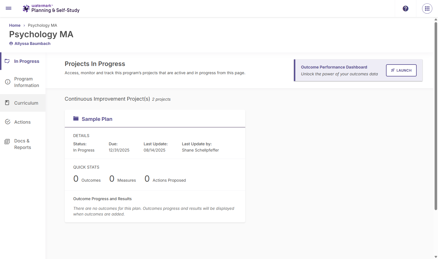Open the apps grid launcher
The width and height of the screenshot is (438, 259).
coord(427,9)
